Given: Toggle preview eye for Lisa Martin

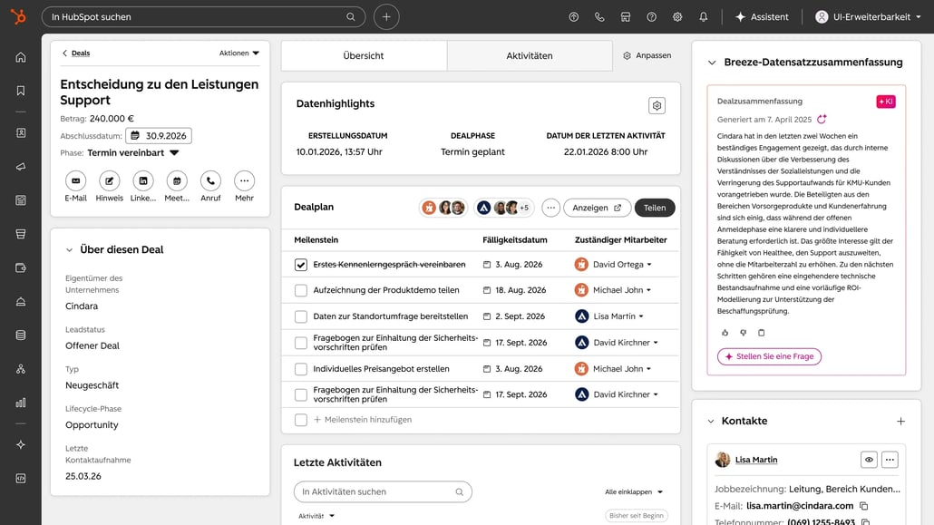Looking at the screenshot, I should 869,460.
